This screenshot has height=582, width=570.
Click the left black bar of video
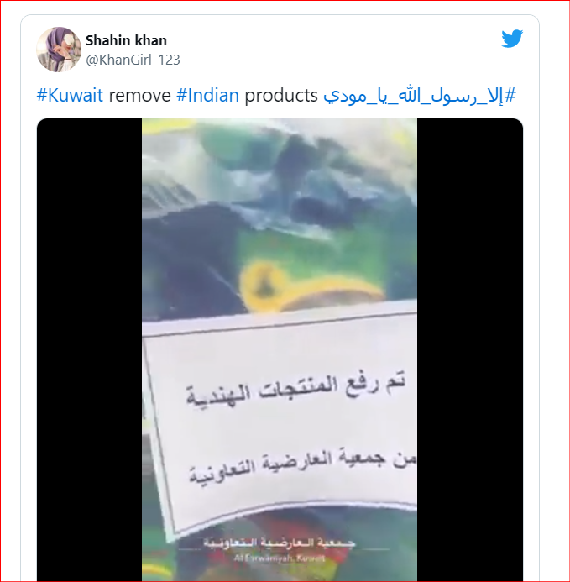coord(89,349)
